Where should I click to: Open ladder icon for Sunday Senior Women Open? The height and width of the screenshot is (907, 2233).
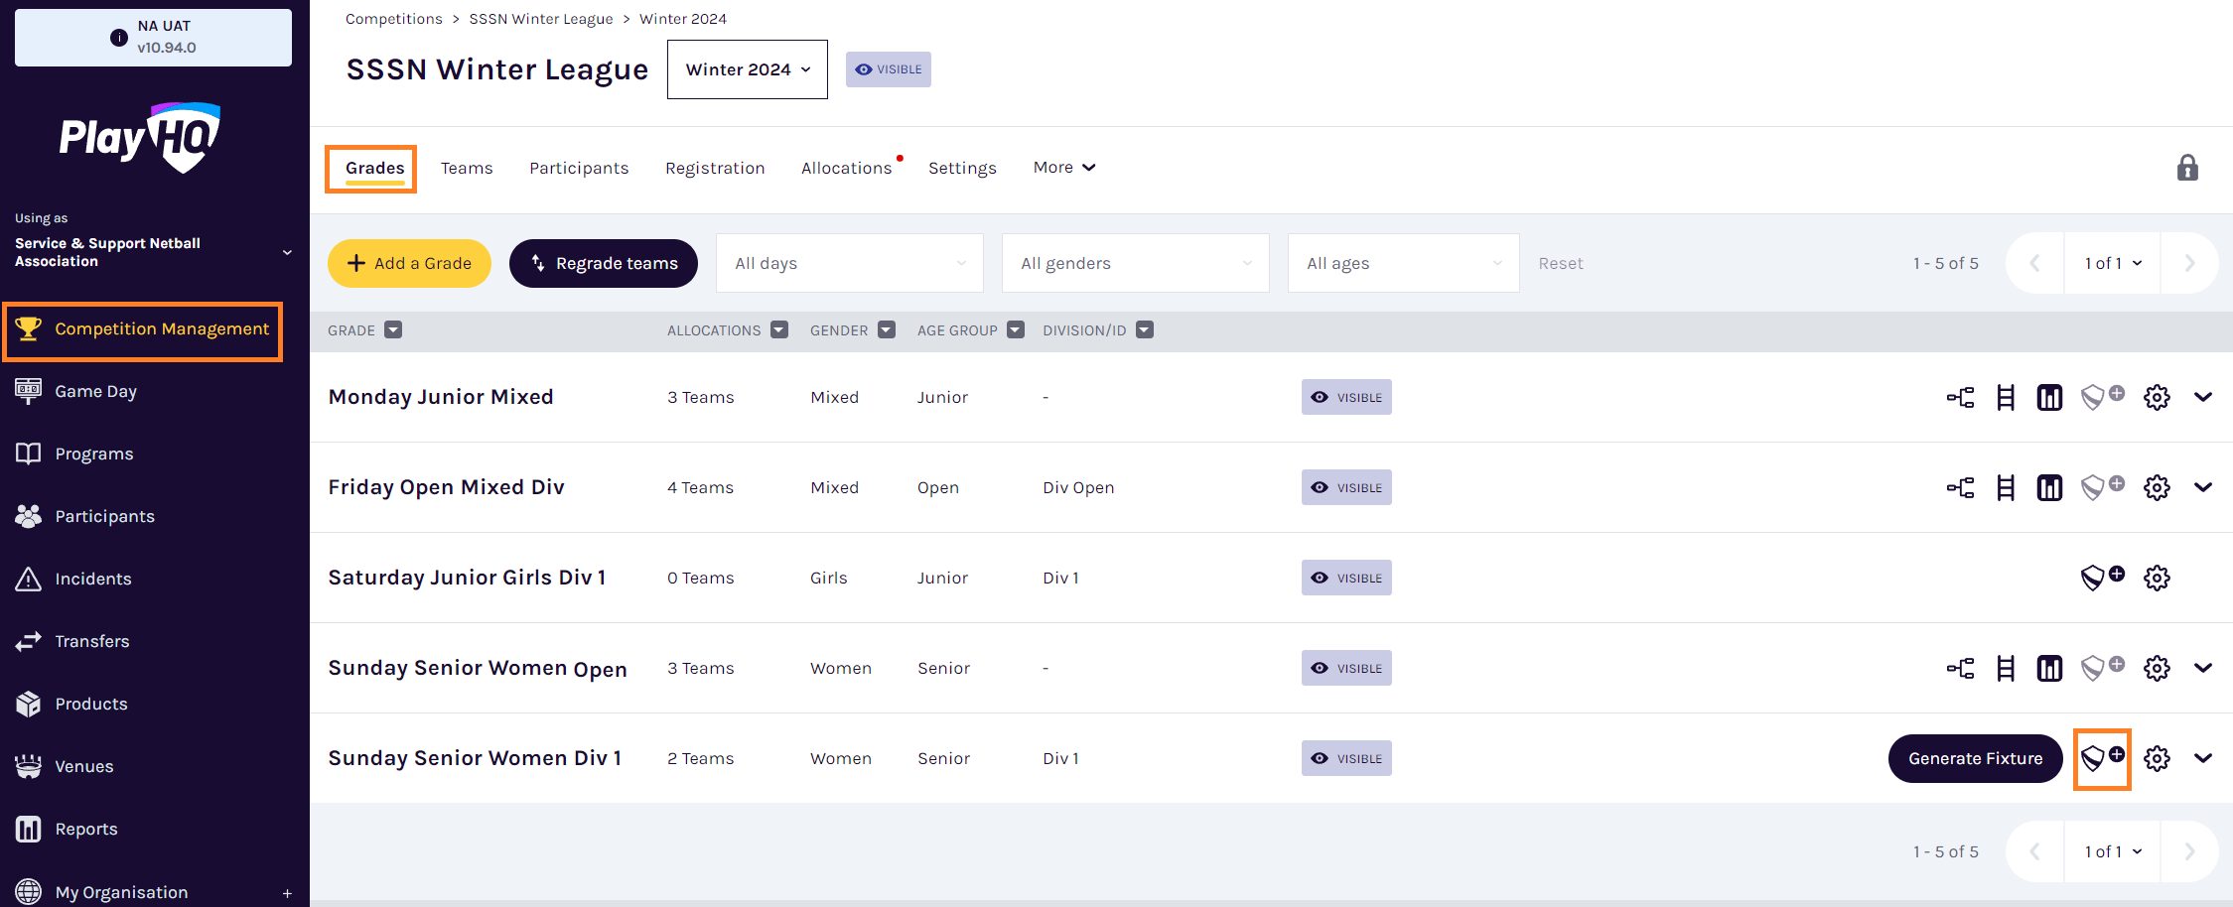[x=2006, y=669]
